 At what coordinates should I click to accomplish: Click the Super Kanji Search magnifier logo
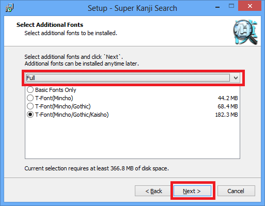click(x=245, y=32)
